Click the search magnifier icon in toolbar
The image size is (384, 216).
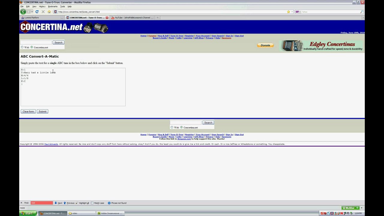(361, 12)
